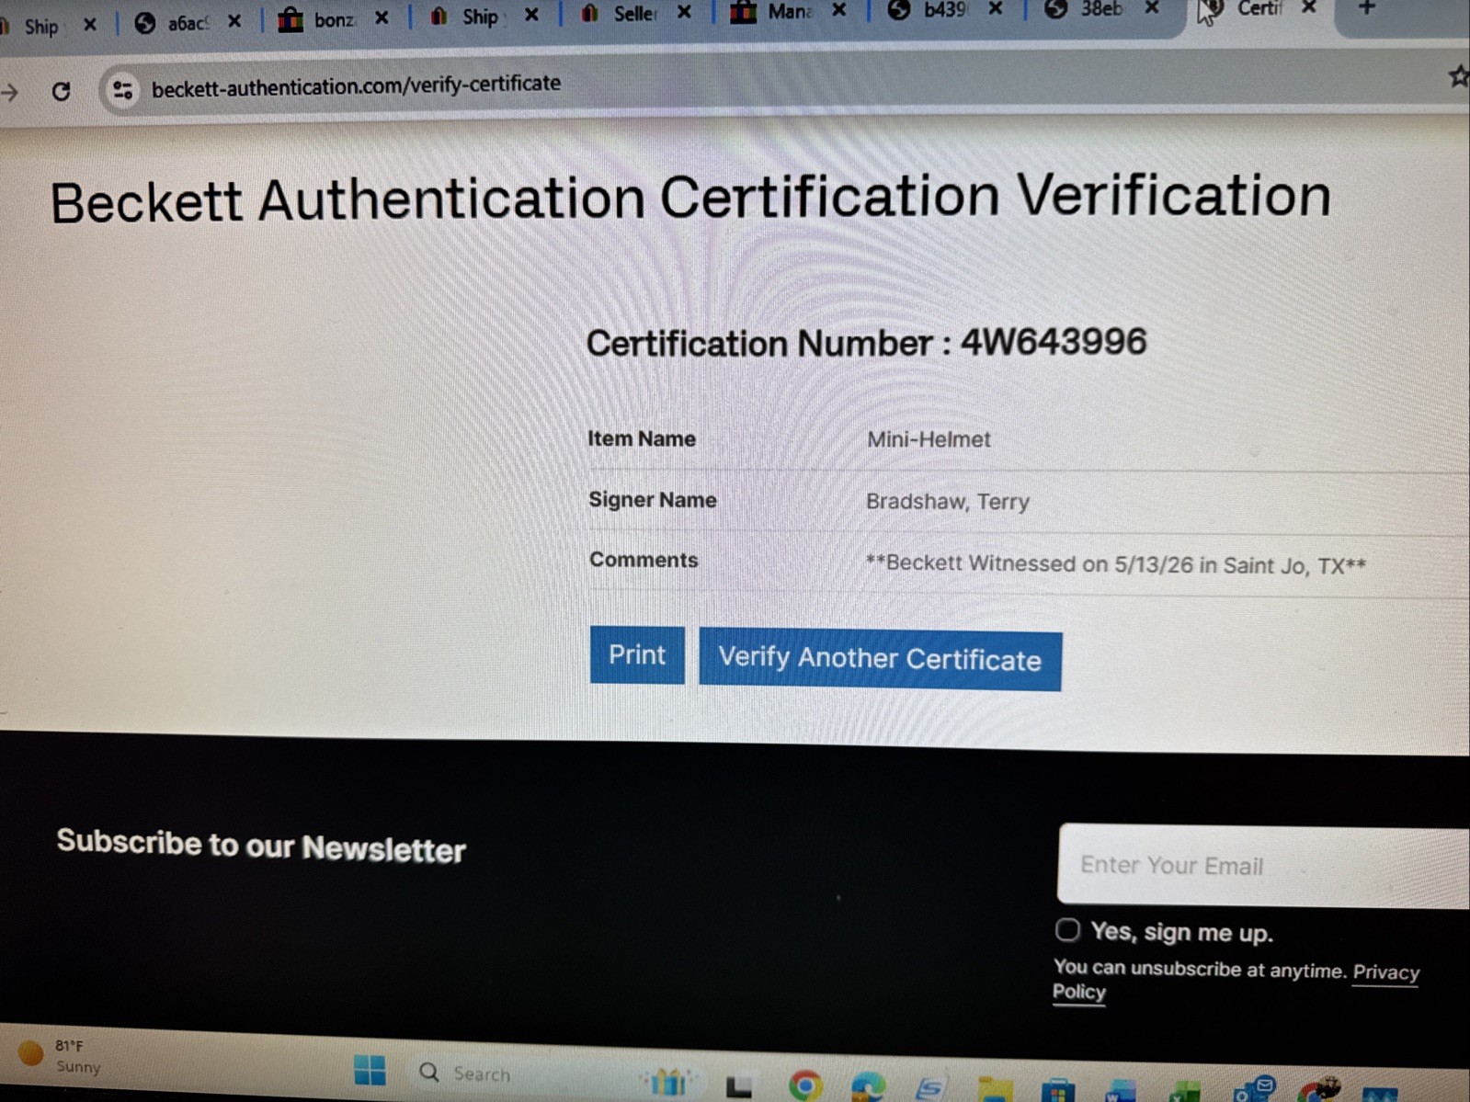Screen dimensions: 1470x1102
Task: Reload the Beckett verification page
Action: point(62,91)
